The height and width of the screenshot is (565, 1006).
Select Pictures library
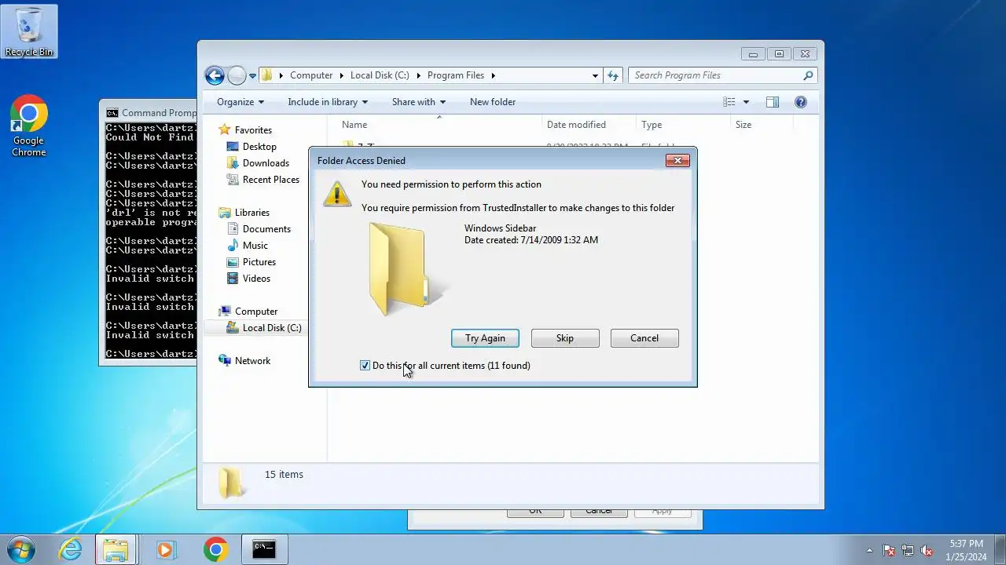tap(259, 262)
